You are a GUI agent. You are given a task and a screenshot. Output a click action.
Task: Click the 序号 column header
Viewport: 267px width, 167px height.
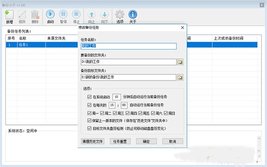coord(12,39)
